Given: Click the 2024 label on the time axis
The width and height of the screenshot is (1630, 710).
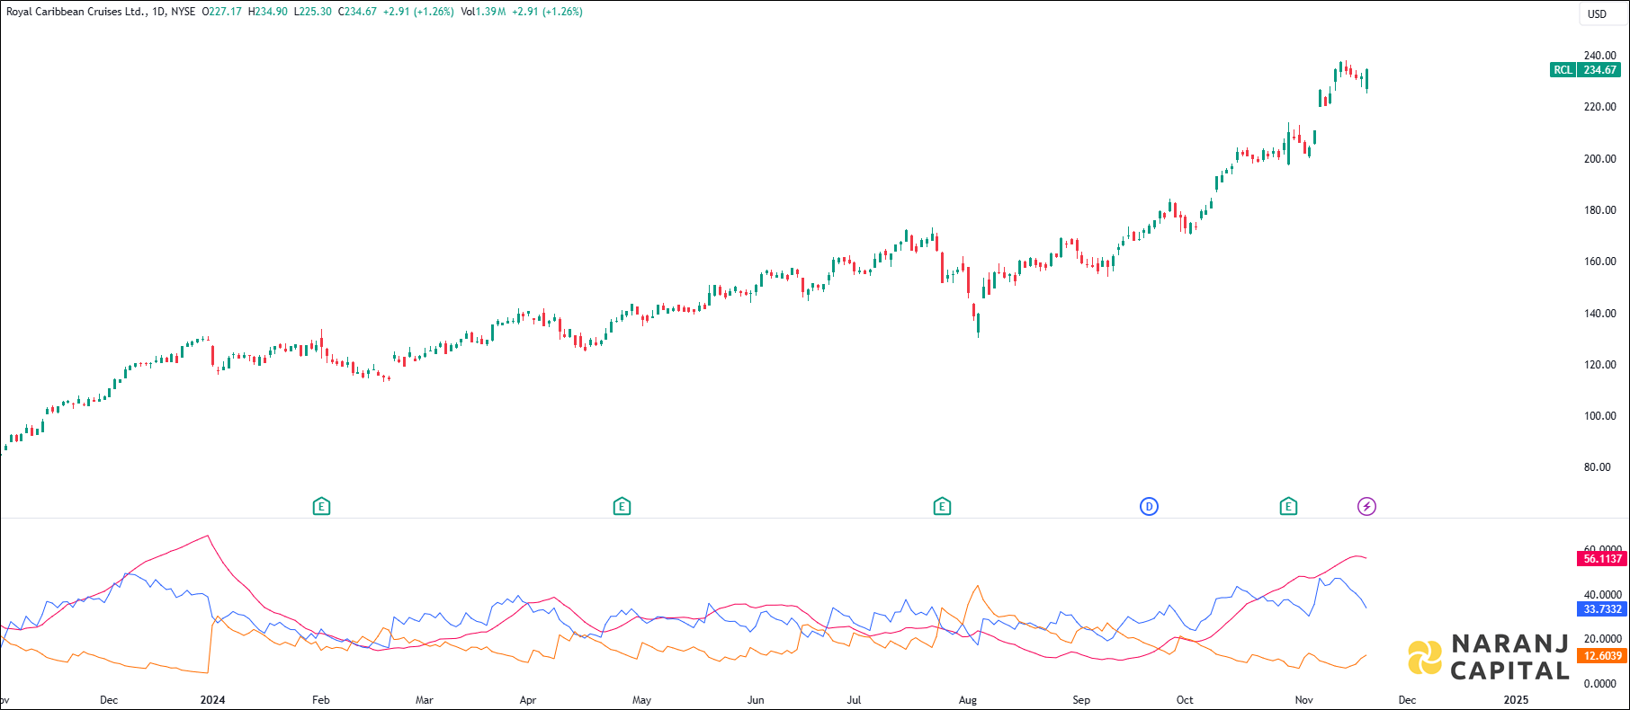Looking at the screenshot, I should tap(212, 700).
